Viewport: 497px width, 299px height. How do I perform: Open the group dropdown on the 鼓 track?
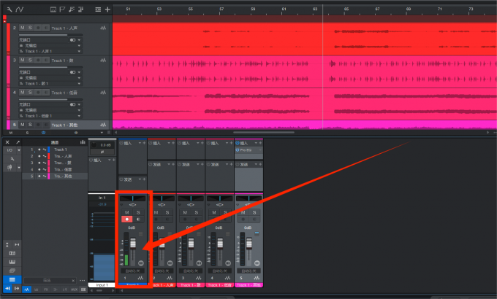(x=79, y=78)
